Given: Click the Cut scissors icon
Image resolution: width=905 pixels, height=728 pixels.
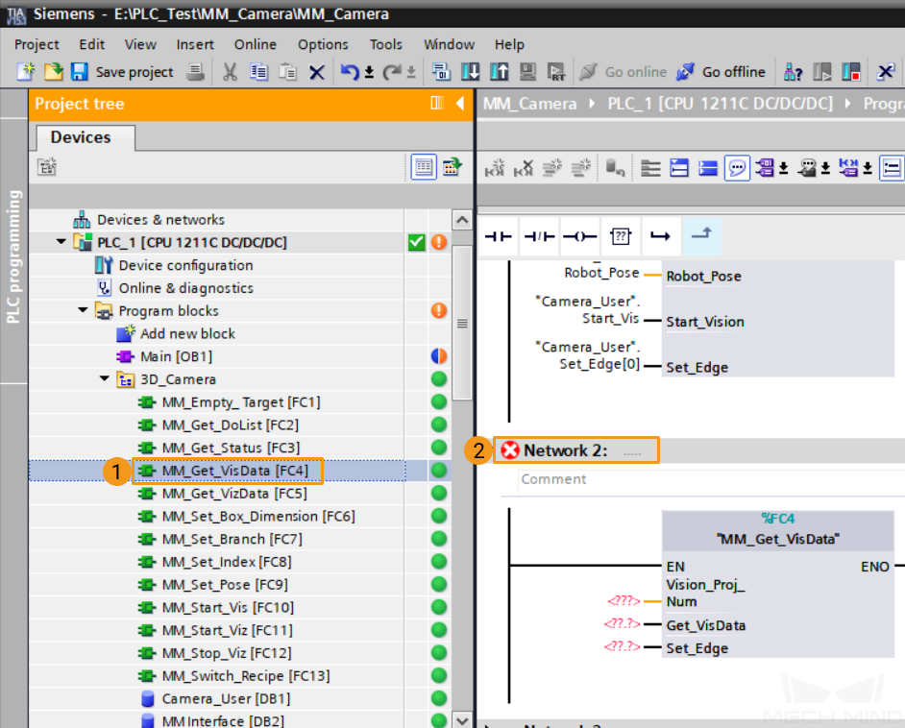Looking at the screenshot, I should [230, 71].
